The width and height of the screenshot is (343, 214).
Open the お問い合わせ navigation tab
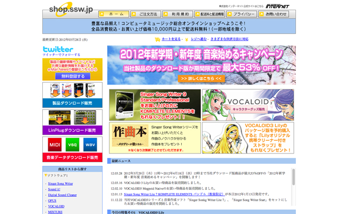pyautogui.click(x=273, y=14)
